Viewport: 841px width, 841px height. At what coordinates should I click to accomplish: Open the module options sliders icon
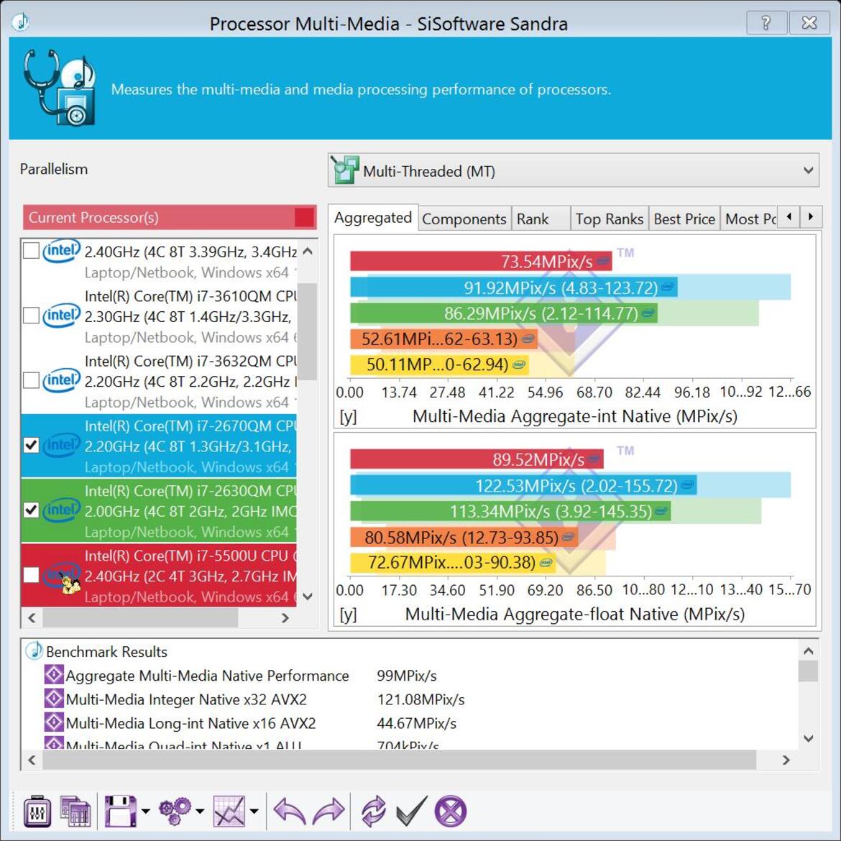[x=37, y=811]
